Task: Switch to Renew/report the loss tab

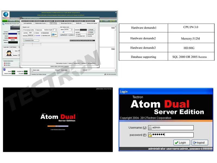Action: click(66, 23)
